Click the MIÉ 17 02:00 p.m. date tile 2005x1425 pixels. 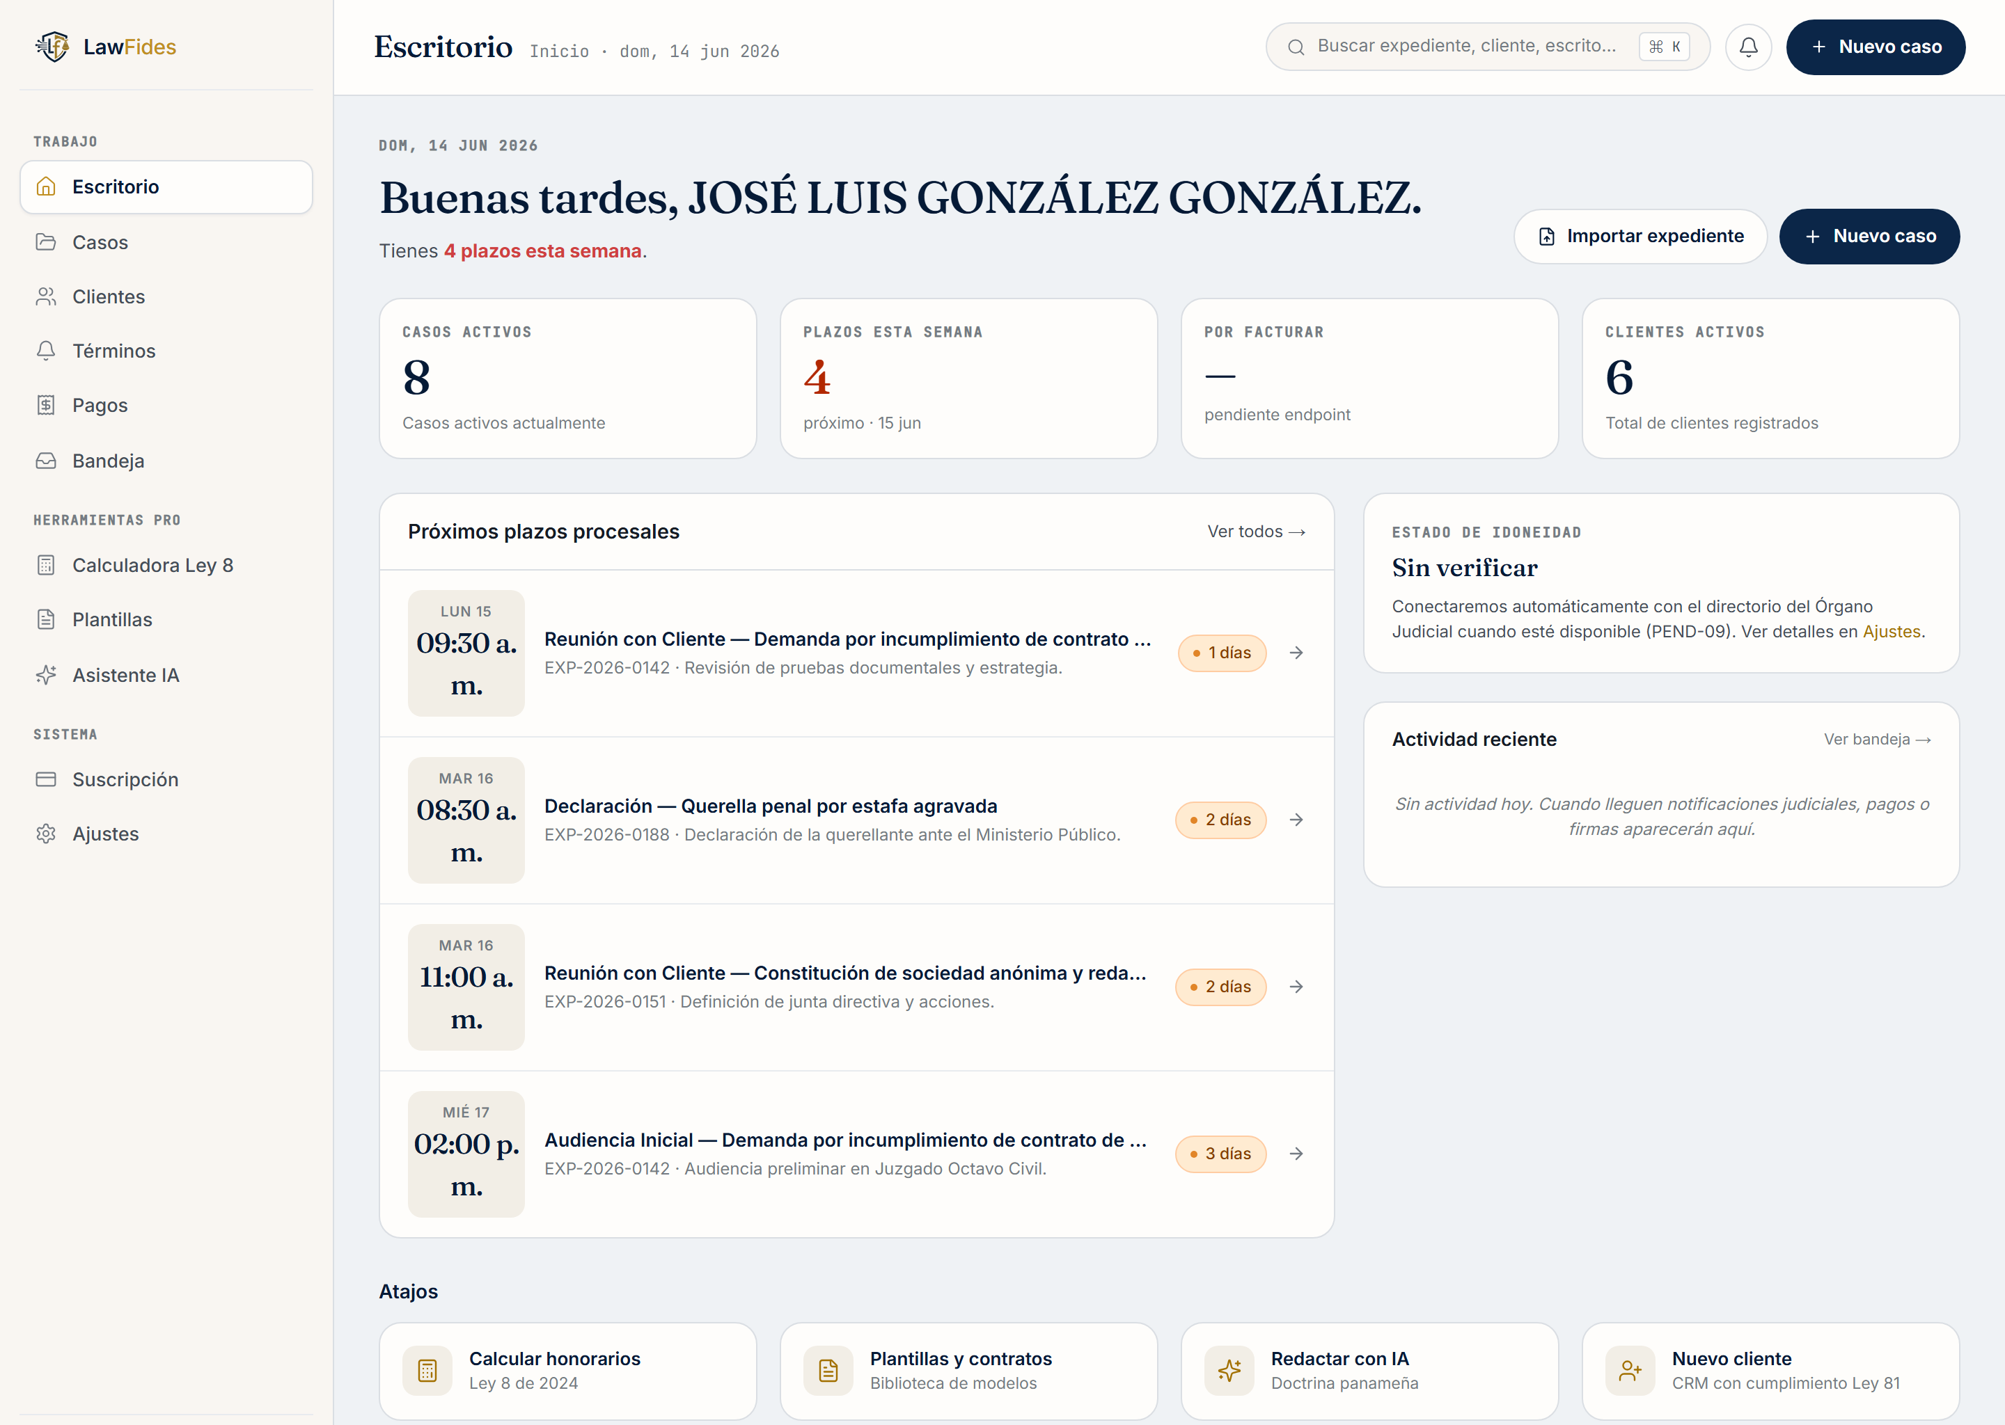pyautogui.click(x=466, y=1154)
